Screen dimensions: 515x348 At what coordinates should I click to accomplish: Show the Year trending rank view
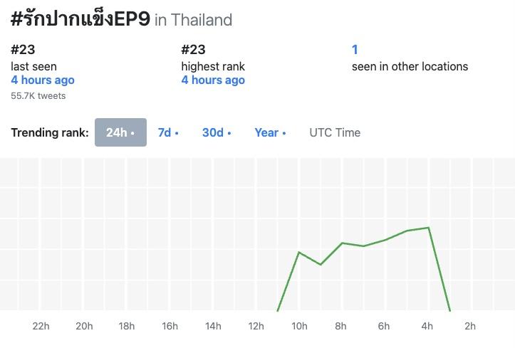point(270,132)
